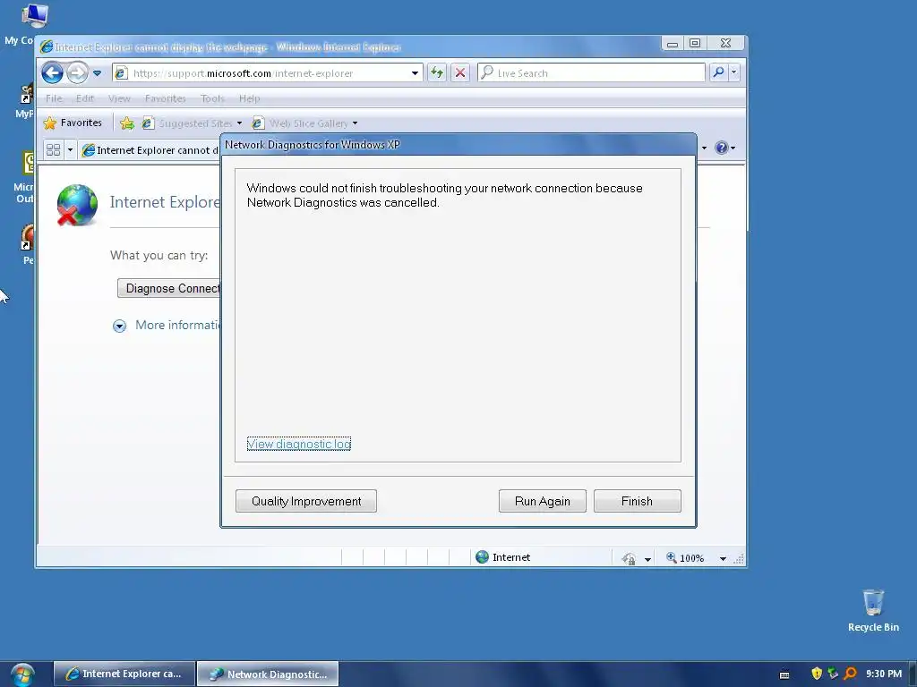
Task: Open the Help menu
Action: point(249,98)
